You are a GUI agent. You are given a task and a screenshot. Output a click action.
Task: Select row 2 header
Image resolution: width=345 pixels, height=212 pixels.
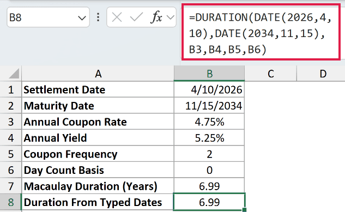[10, 106]
